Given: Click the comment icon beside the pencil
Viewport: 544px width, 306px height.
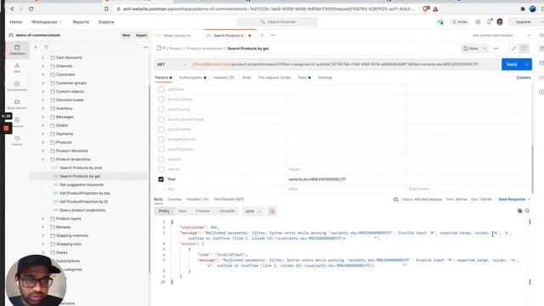Looking at the screenshot, I should (x=524, y=48).
